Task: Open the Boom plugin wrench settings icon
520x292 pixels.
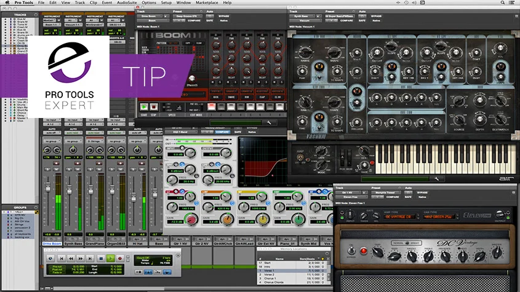Action: click(269, 122)
